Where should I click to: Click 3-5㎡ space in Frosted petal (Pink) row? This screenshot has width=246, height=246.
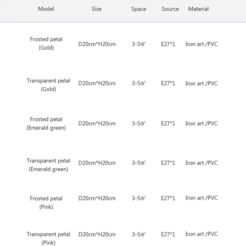click(139, 198)
